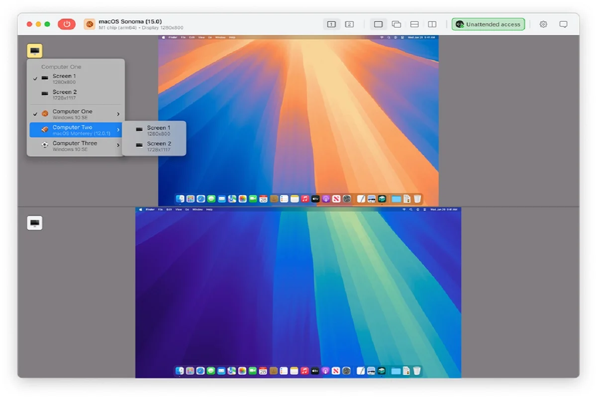The width and height of the screenshot is (597, 398).
Task: Select the overlapping windows layout icon
Action: coord(397,24)
